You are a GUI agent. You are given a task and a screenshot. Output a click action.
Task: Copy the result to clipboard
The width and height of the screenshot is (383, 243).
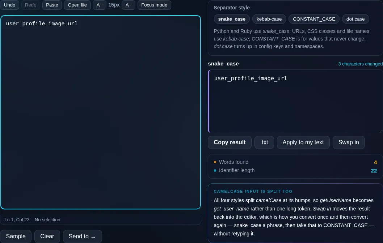tap(230, 142)
